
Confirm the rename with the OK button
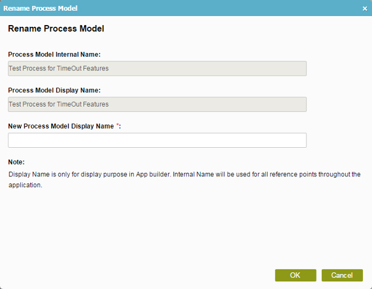click(x=295, y=275)
